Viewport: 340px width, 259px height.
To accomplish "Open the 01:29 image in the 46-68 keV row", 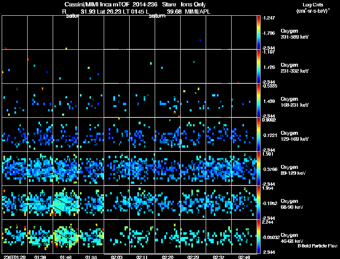I will pos(15,237).
